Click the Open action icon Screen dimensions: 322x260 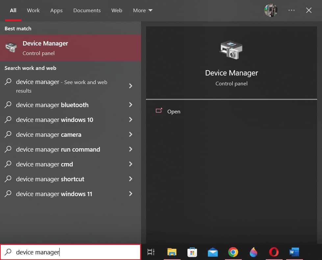(159, 111)
